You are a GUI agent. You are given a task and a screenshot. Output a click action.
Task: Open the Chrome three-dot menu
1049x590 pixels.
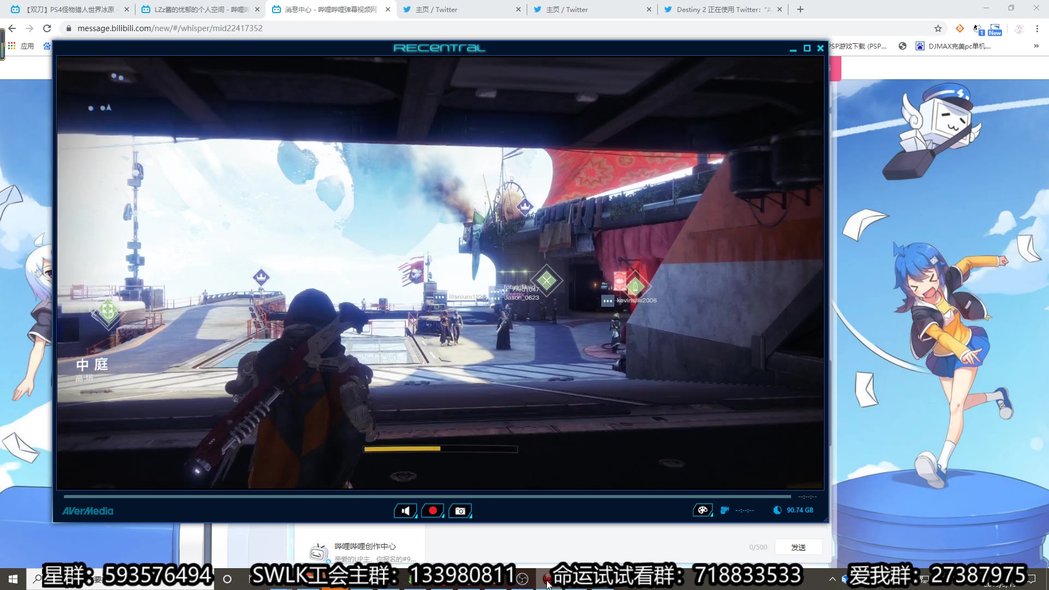pyautogui.click(x=1037, y=28)
